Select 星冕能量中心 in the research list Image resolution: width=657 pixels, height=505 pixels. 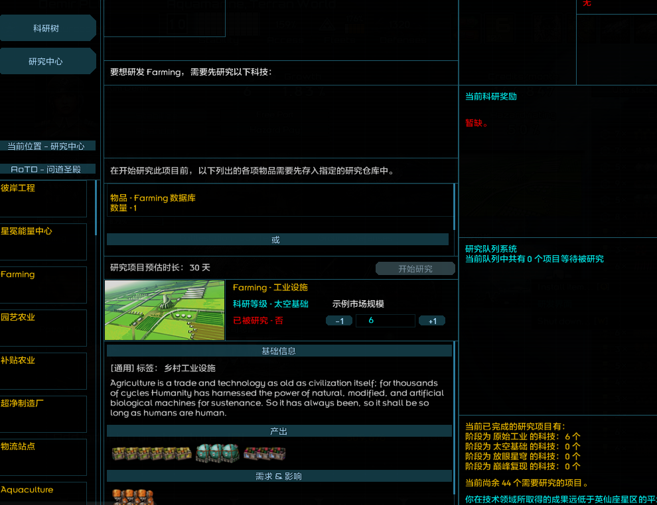(43, 242)
